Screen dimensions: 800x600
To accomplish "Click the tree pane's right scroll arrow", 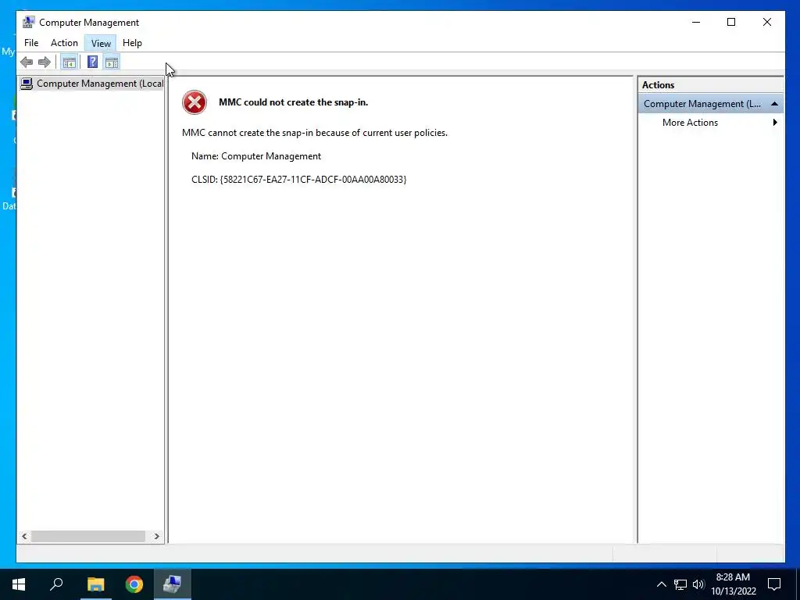I will (156, 536).
